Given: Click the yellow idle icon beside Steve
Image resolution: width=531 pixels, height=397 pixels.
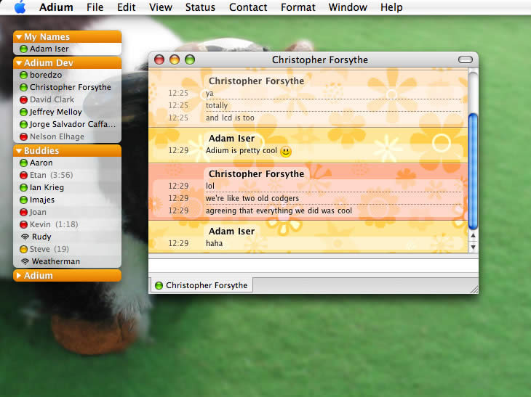Looking at the screenshot, I should pos(23,249).
